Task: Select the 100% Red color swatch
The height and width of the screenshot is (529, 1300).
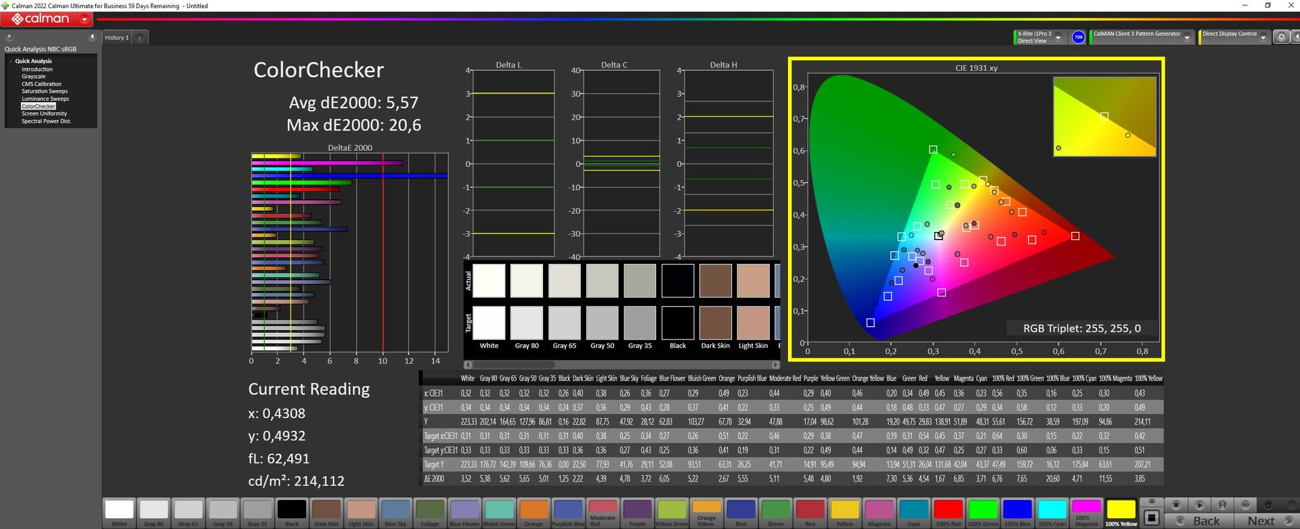Action: coord(948,510)
